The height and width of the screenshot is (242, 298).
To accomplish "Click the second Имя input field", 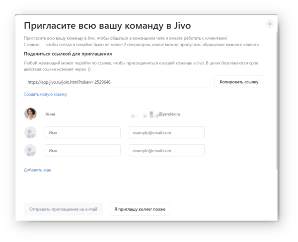I will pos(82,150).
